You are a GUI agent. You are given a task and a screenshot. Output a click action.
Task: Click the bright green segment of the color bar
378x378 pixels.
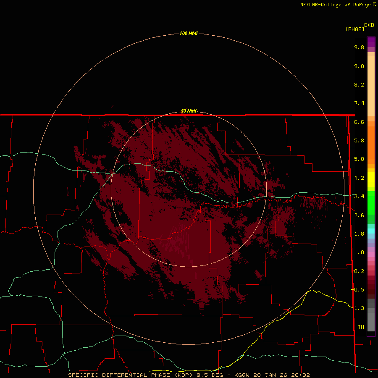(x=371, y=202)
